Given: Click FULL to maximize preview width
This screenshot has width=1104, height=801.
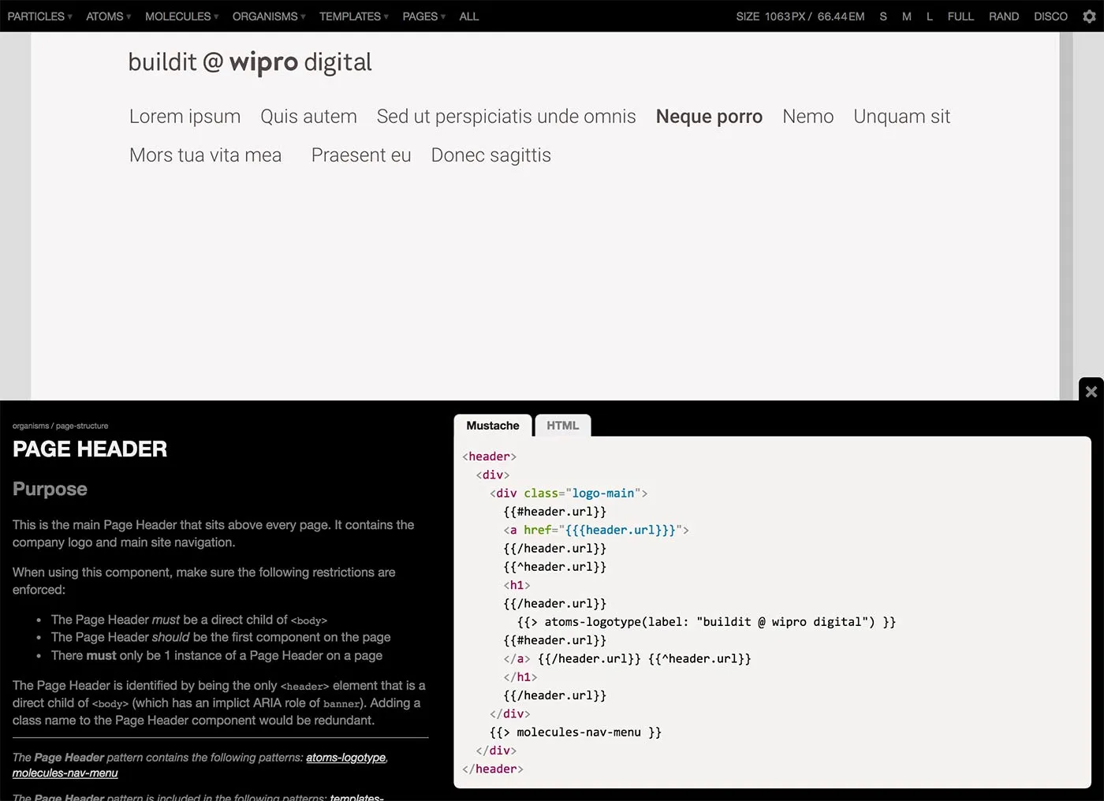Looking at the screenshot, I should pos(960,16).
